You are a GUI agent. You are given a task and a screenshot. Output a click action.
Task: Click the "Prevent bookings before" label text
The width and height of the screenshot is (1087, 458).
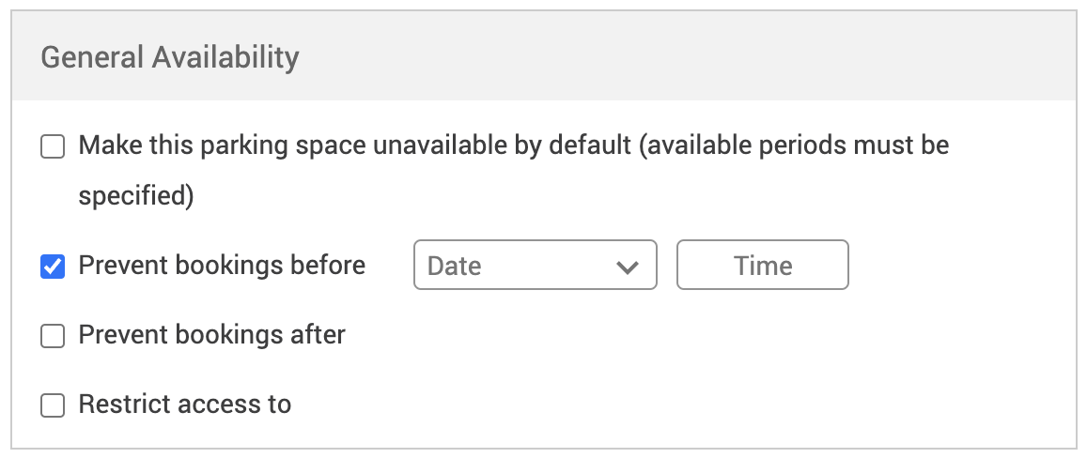(222, 266)
